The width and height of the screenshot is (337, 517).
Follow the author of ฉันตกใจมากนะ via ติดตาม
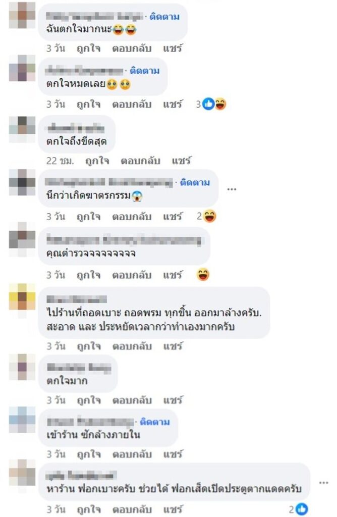(x=164, y=17)
